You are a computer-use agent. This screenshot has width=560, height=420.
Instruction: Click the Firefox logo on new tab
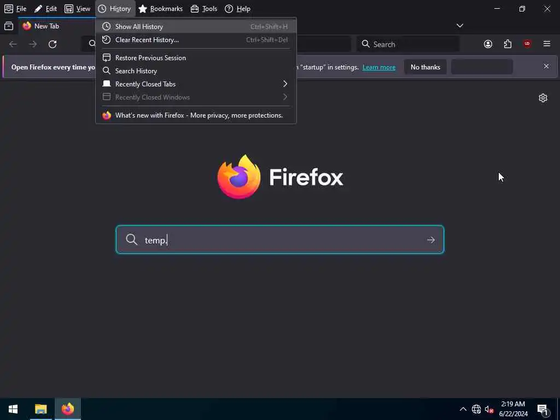click(239, 177)
